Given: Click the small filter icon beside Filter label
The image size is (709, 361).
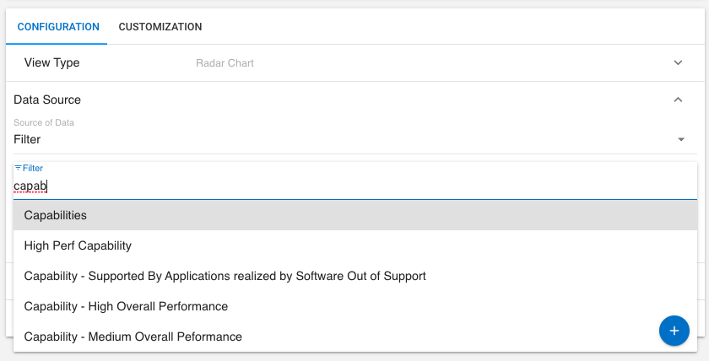Looking at the screenshot, I should pos(18,168).
